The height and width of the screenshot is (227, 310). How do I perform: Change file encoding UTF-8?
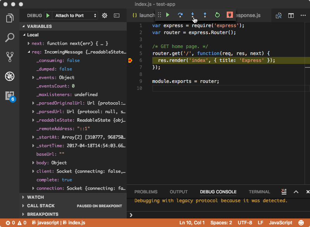(x=245, y=223)
